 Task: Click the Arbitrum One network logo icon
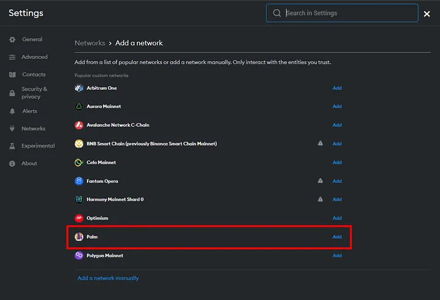tap(79, 88)
